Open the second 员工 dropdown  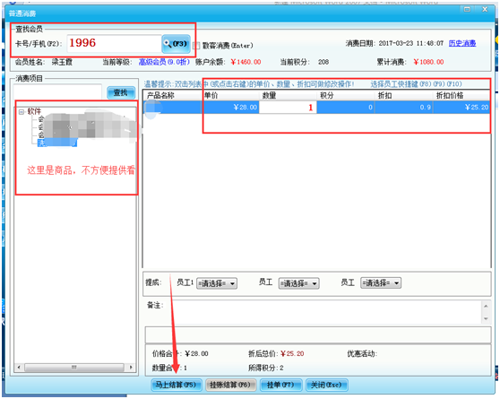coord(298,283)
